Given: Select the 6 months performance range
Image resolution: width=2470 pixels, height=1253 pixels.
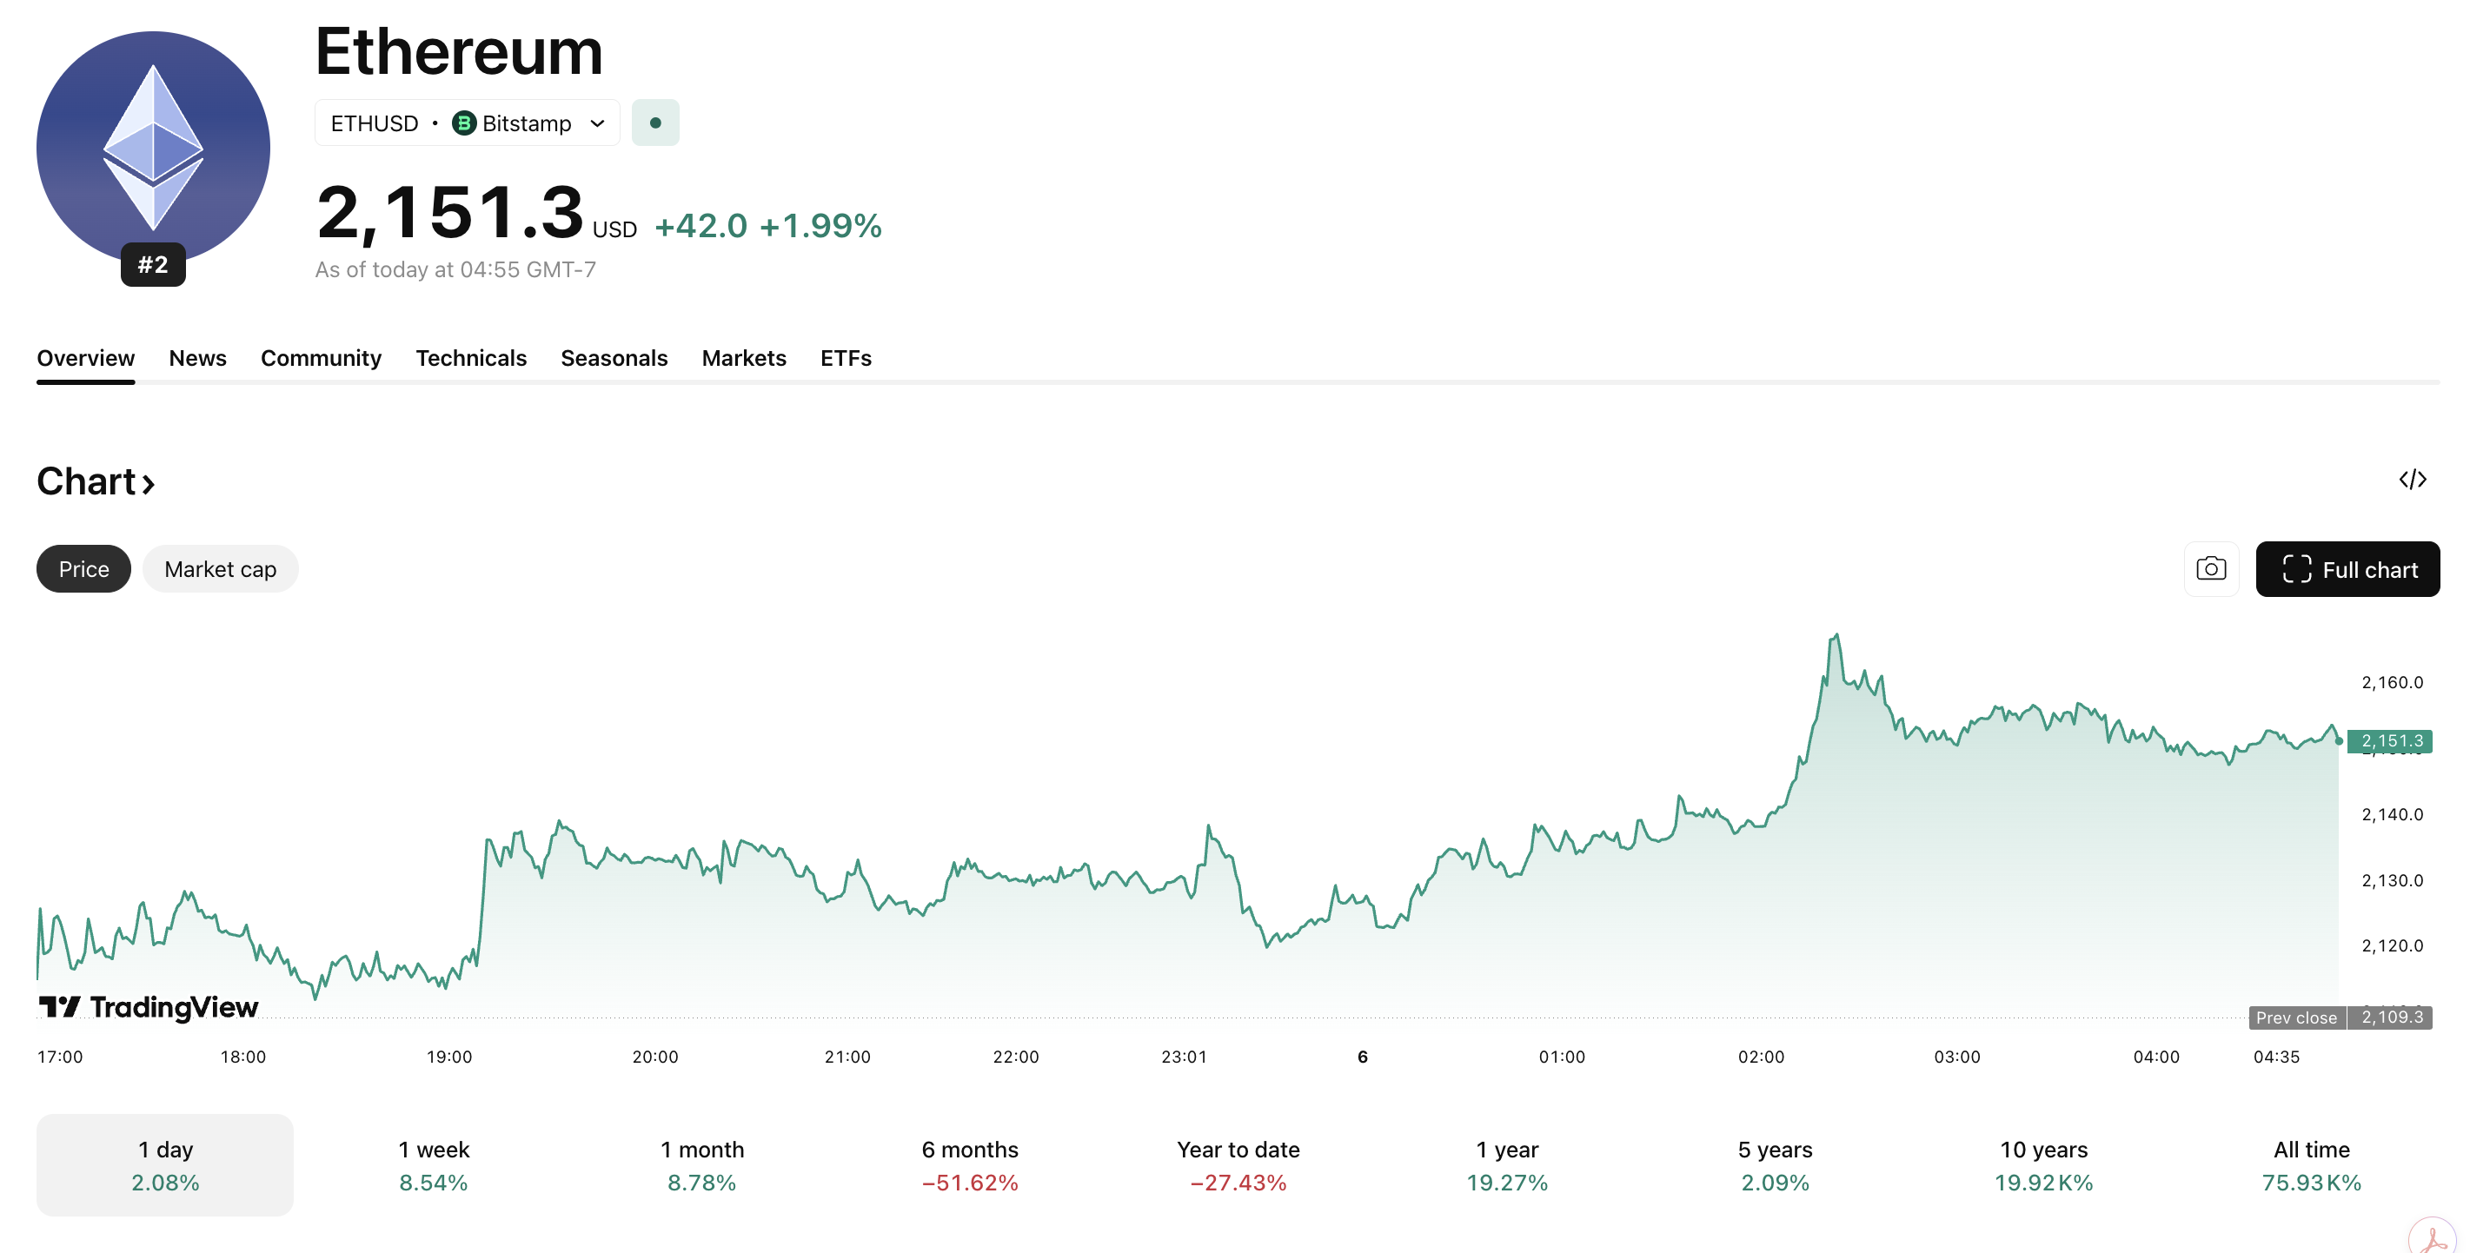Looking at the screenshot, I should point(969,1164).
